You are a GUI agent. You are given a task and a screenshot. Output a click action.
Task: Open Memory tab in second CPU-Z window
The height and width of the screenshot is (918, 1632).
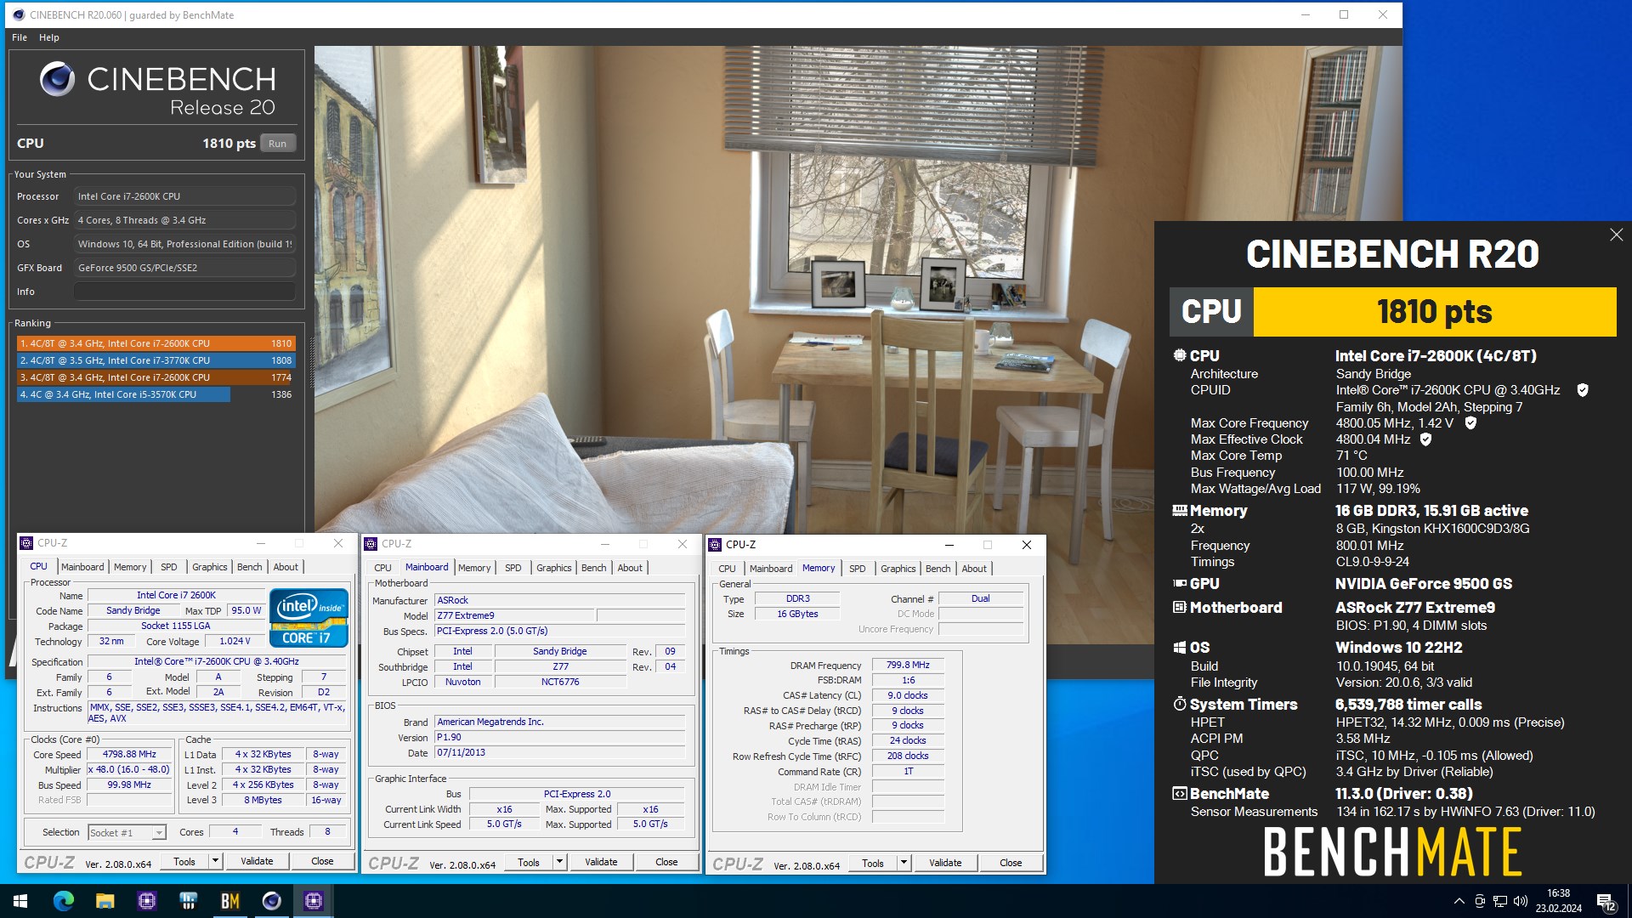tap(474, 568)
